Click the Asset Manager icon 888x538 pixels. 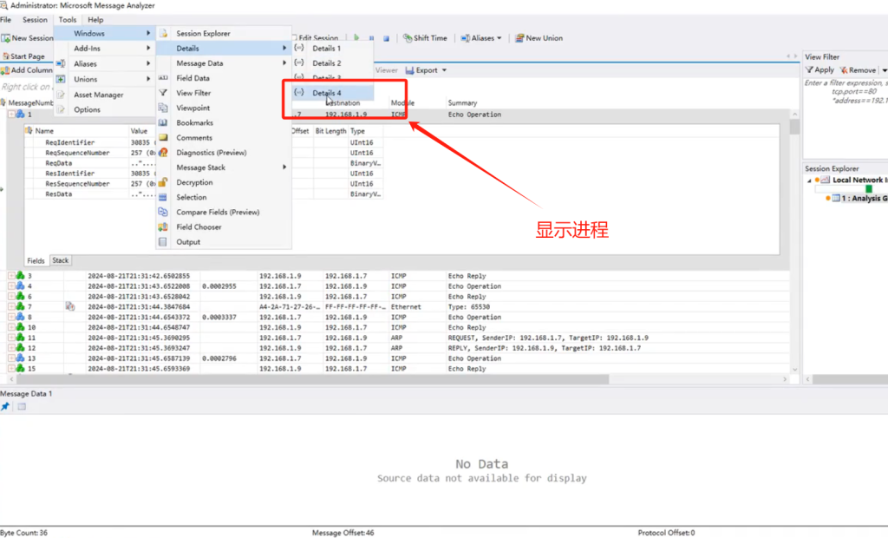point(61,94)
